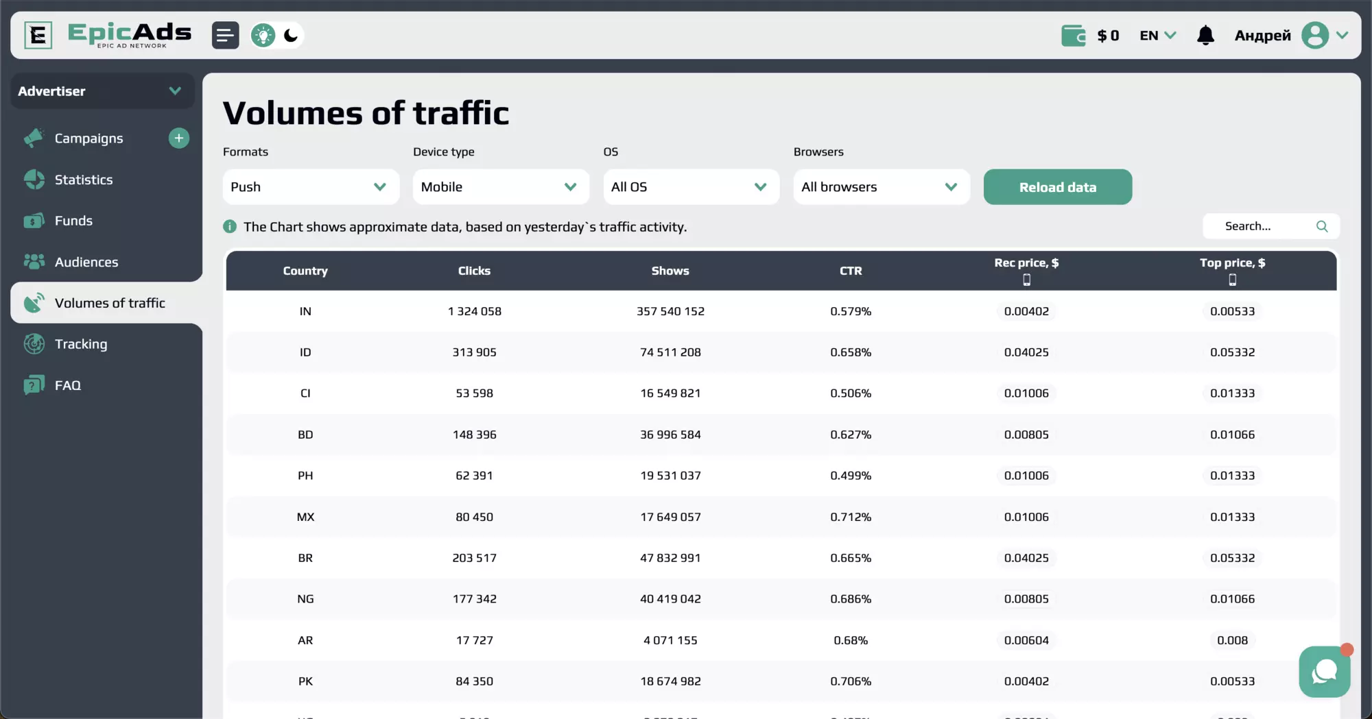1372x719 pixels.
Task: Click the Reload data button
Action: pyautogui.click(x=1058, y=187)
